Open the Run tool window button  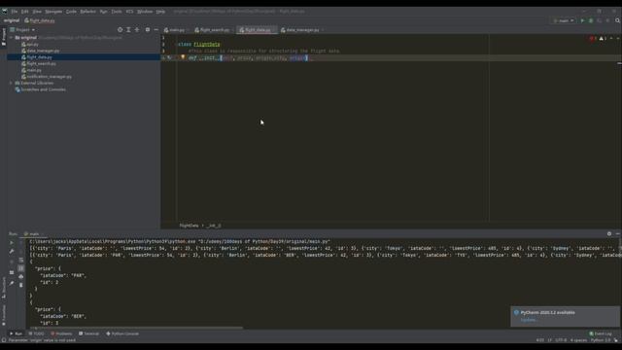pyautogui.click(x=16, y=333)
